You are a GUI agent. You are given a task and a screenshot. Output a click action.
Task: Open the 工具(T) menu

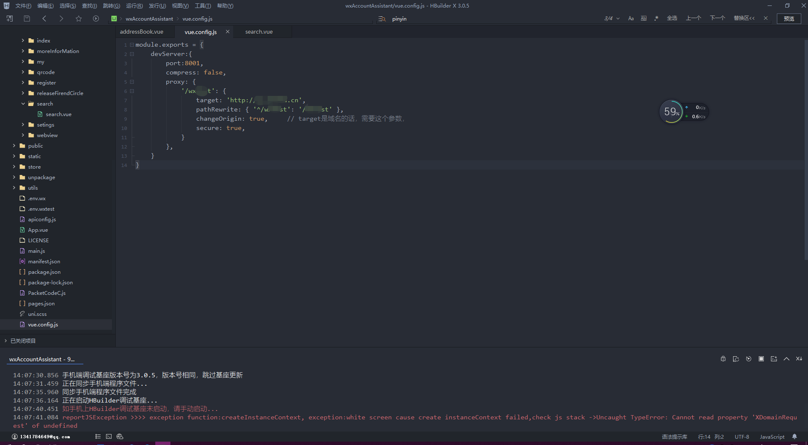tap(203, 6)
